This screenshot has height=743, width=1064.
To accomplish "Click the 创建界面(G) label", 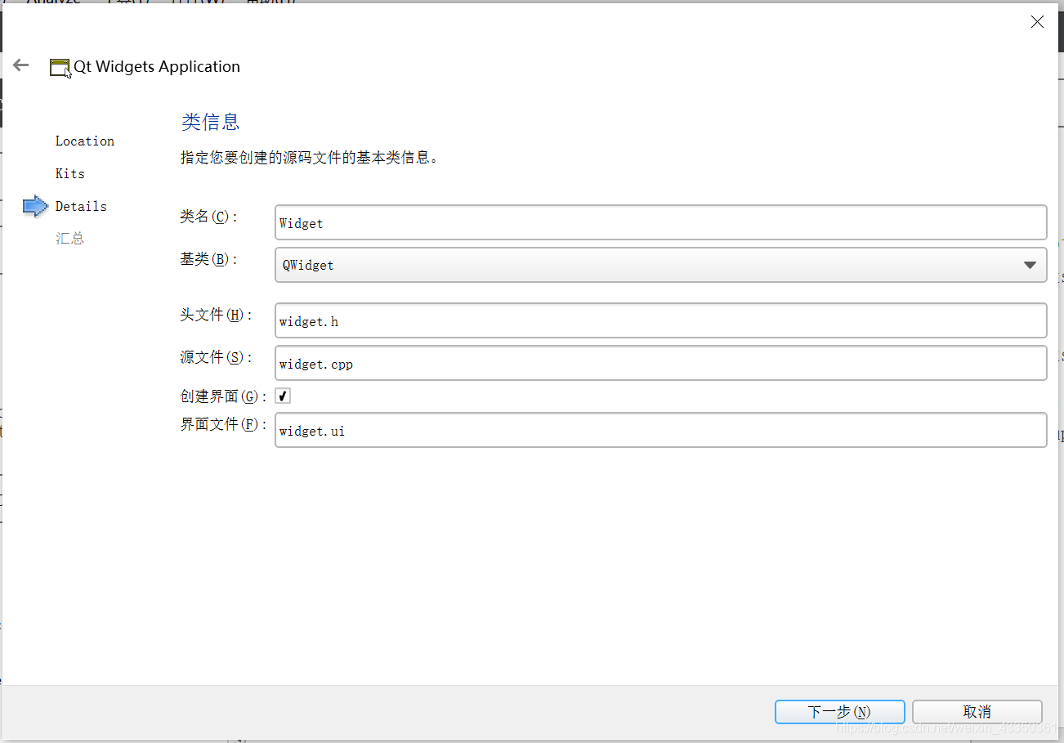I will tap(224, 396).
